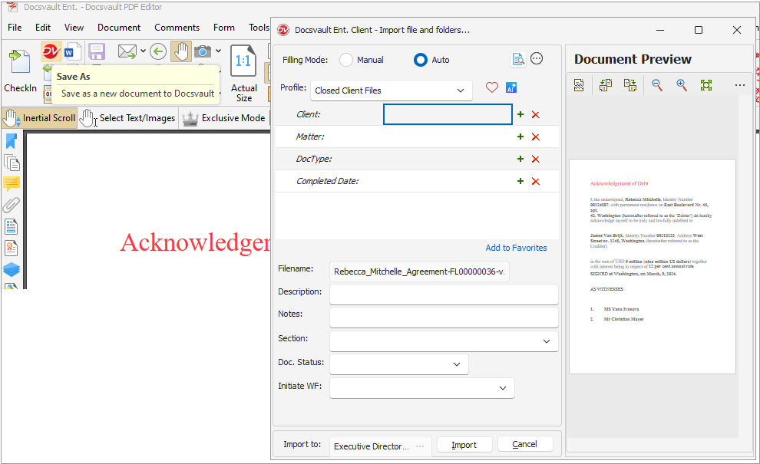Select the Manual filling mode
The height and width of the screenshot is (464, 760).
[x=346, y=60]
